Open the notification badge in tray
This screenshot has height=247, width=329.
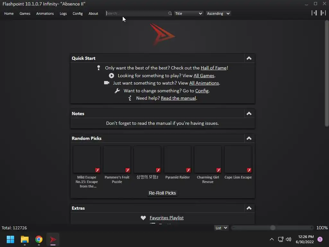[x=320, y=239]
